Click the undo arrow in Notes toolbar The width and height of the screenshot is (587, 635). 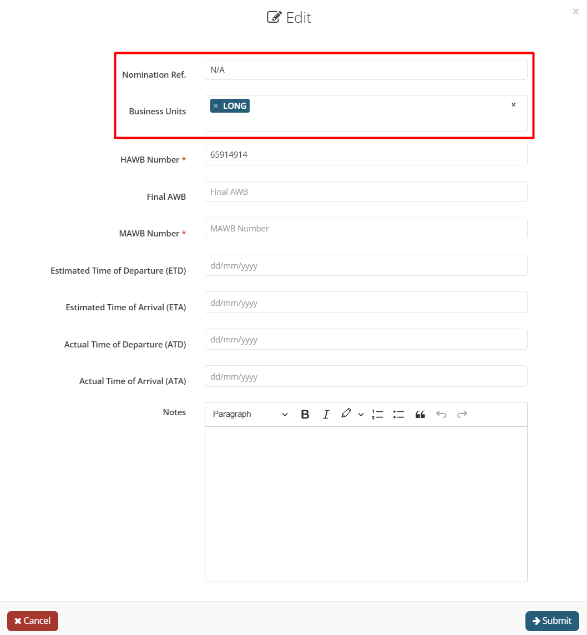pyautogui.click(x=441, y=414)
